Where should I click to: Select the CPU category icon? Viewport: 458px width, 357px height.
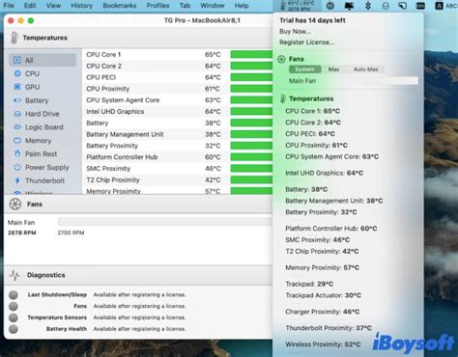tap(17, 73)
